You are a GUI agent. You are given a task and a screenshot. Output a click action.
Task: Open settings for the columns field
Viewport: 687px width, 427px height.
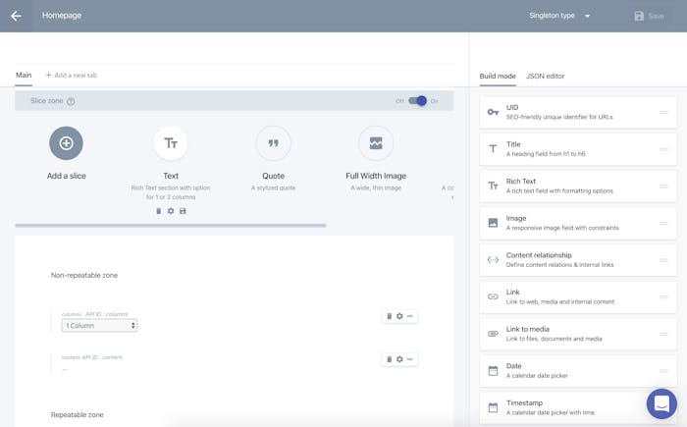399,316
